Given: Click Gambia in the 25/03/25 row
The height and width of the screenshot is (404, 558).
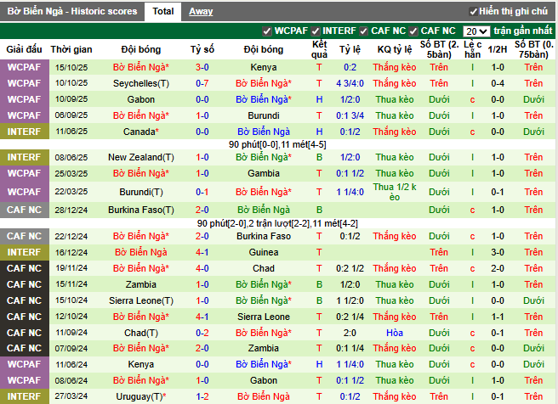Looking at the screenshot, I should pyautogui.click(x=264, y=174).
